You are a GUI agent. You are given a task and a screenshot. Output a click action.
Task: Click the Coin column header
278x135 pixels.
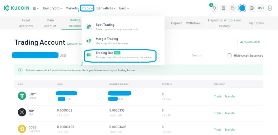pyautogui.click(x=20, y=84)
